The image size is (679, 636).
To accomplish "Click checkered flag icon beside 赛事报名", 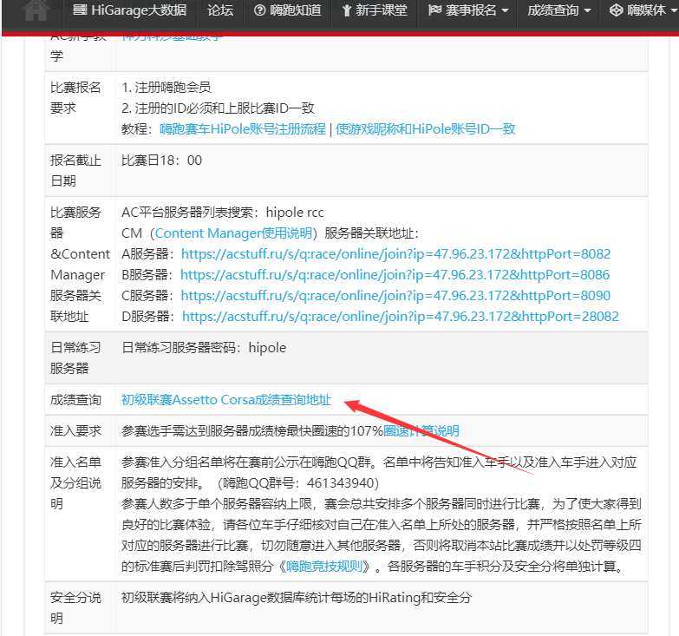I will coord(434,10).
